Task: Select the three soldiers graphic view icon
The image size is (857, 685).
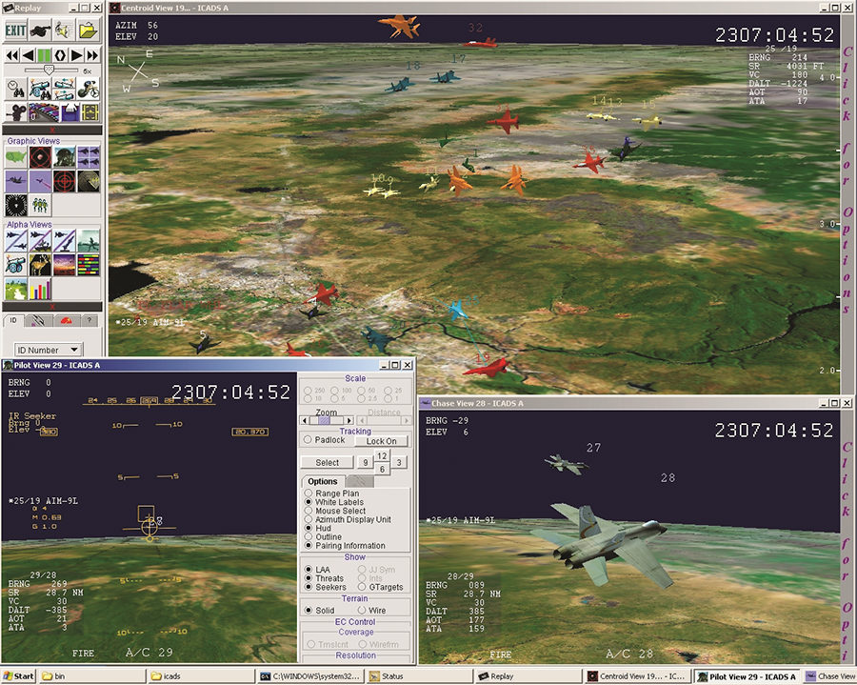Action: (41, 204)
